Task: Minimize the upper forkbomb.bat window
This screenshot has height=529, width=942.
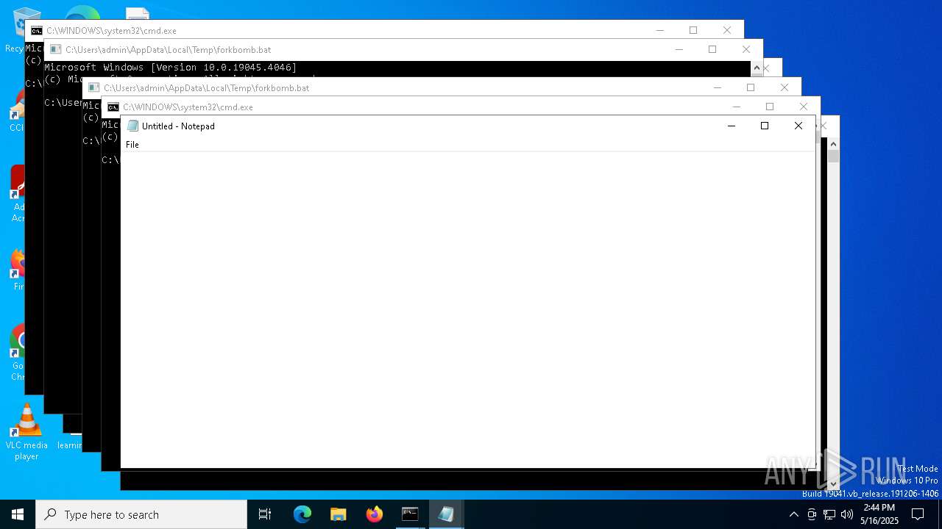Action: [679, 49]
